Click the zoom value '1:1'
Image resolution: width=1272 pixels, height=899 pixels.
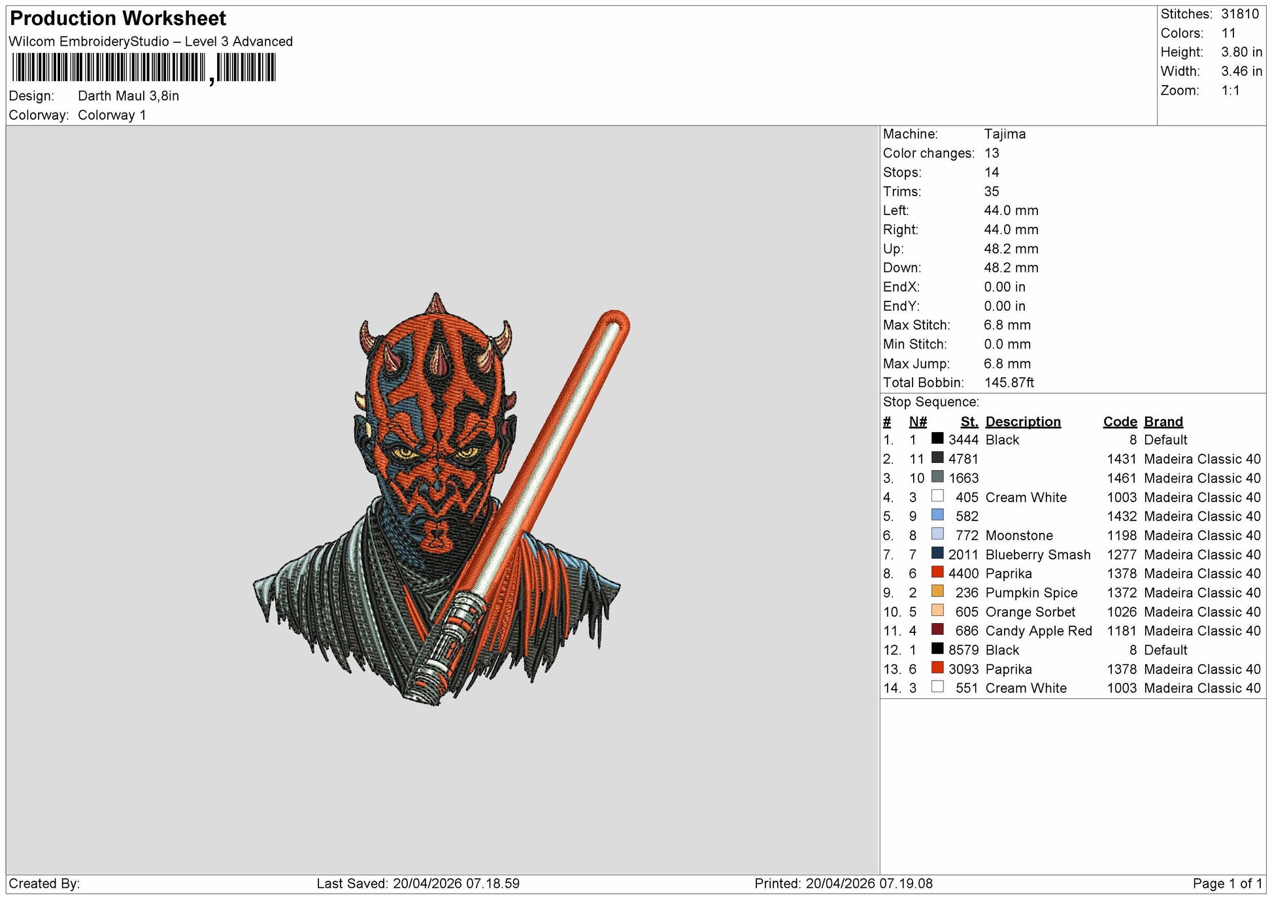[x=1231, y=90]
